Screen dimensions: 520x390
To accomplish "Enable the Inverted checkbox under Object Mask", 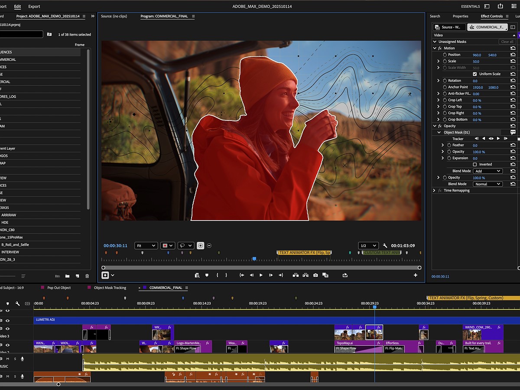I will point(475,164).
